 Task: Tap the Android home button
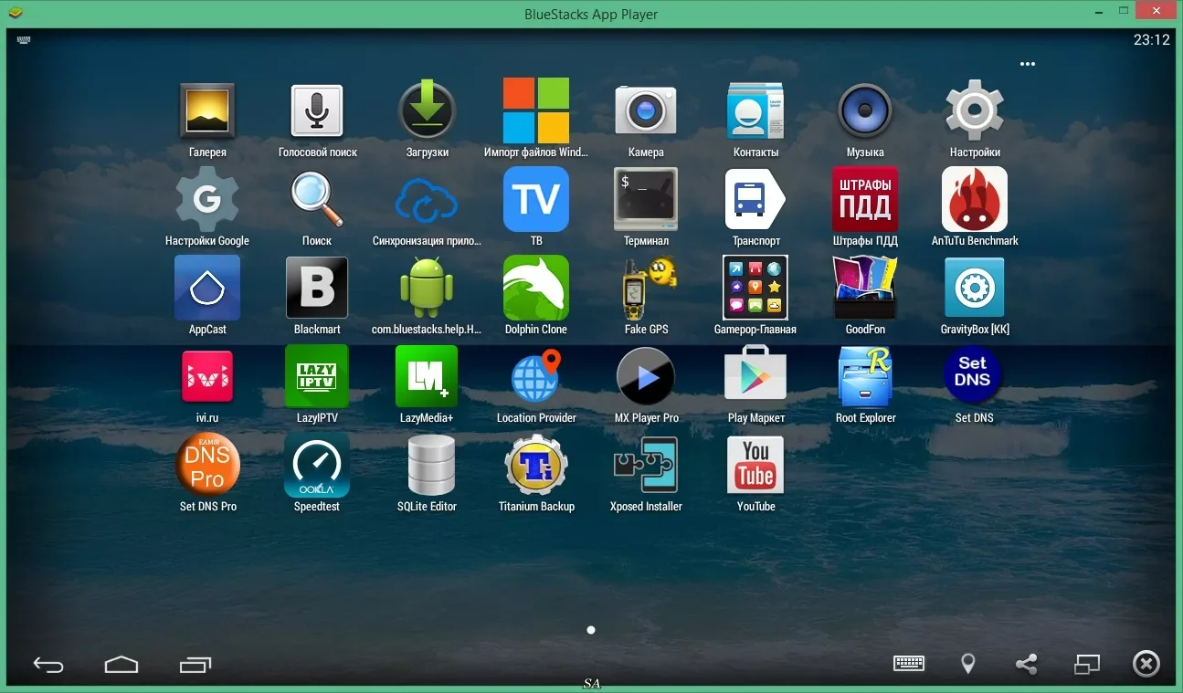[x=121, y=665]
